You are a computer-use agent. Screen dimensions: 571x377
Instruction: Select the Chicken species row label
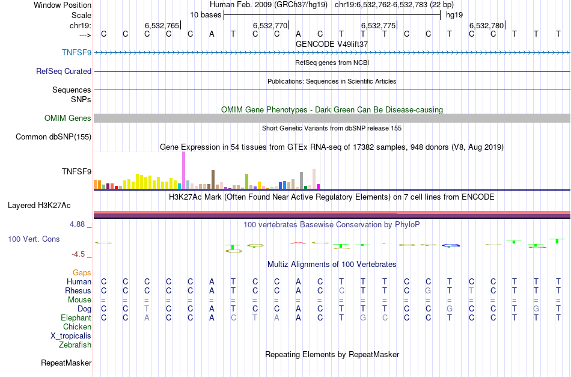click(x=77, y=326)
